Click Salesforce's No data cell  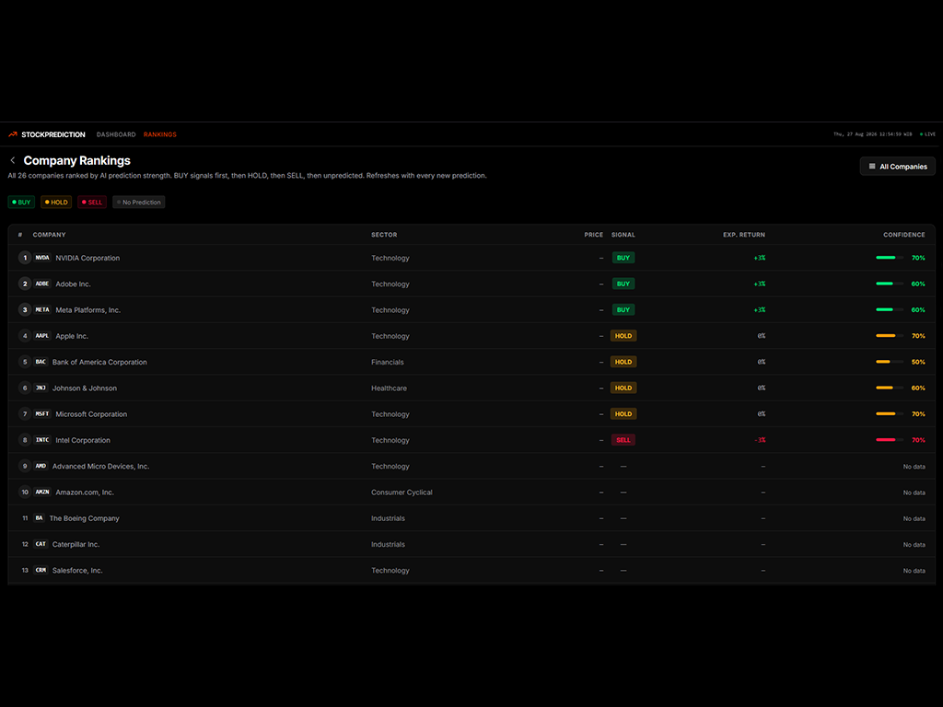[914, 571]
